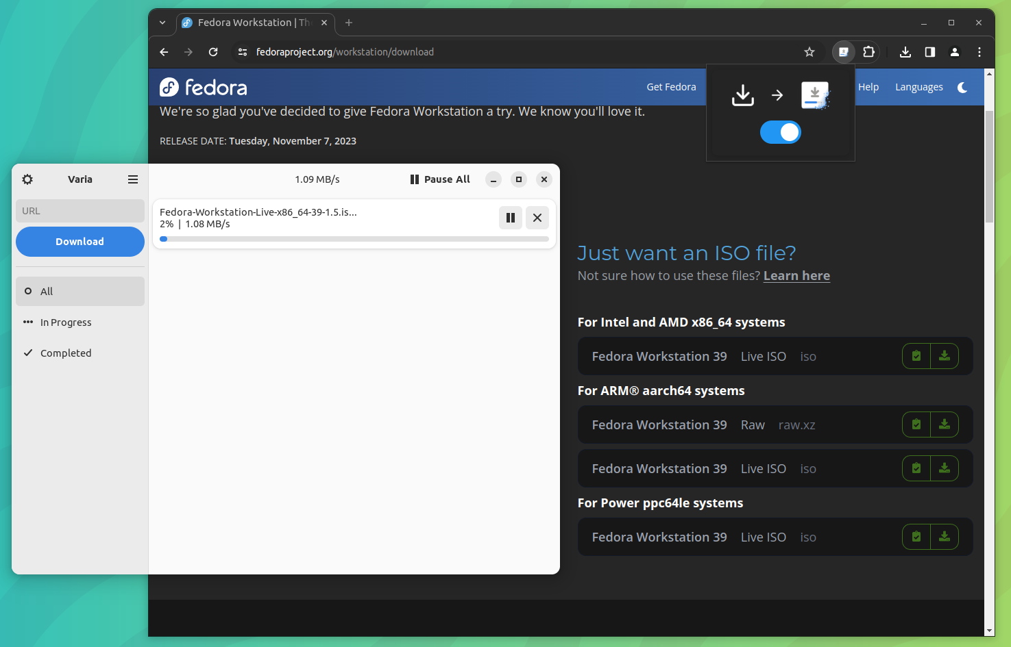1011x647 pixels.
Task: Open the checksum verification icon for aarch64 Raw image
Action: [x=916, y=424]
